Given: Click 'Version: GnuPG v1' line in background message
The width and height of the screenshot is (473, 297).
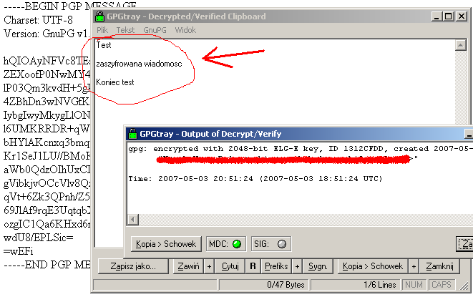Looking at the screenshot, I should point(46,34).
